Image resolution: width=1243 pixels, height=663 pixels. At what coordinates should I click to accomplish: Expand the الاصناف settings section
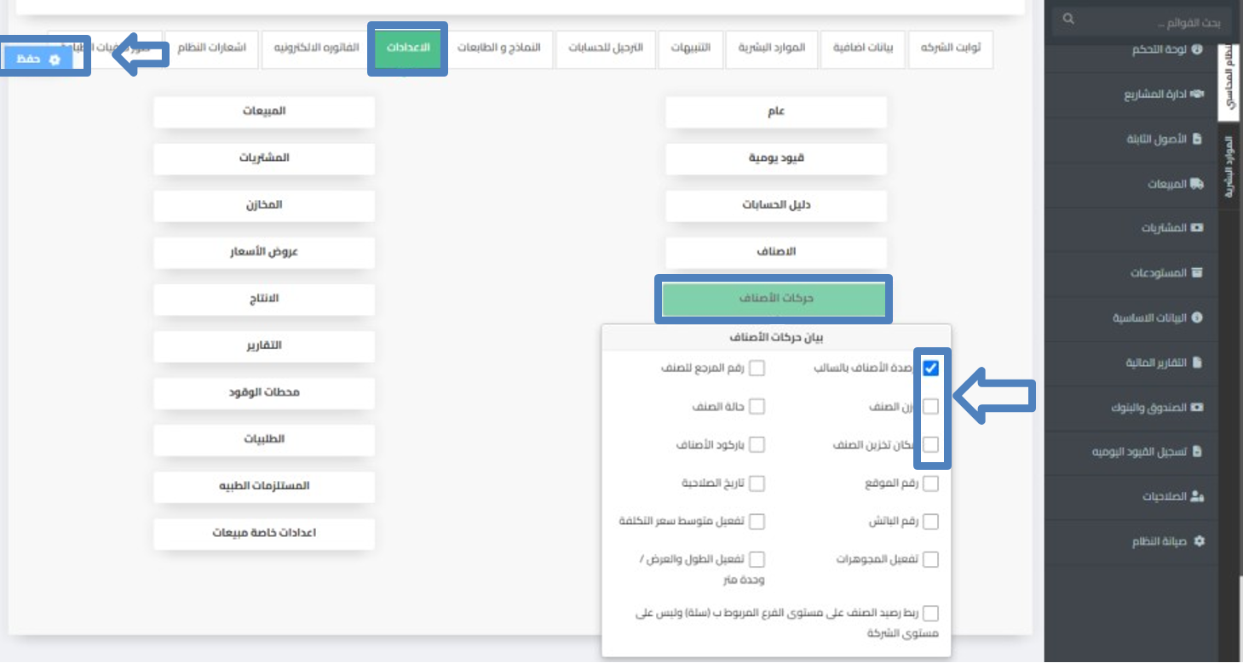[776, 252]
